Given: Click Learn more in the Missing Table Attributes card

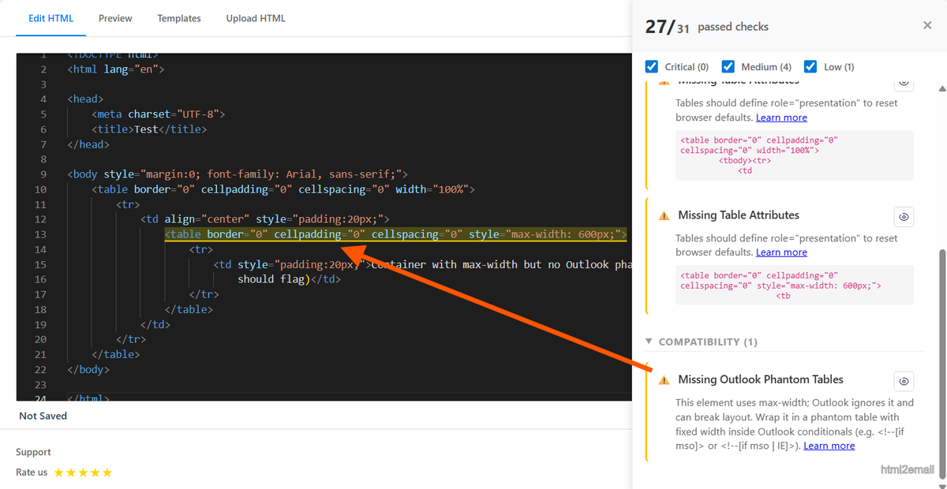Looking at the screenshot, I should pyautogui.click(x=781, y=252).
